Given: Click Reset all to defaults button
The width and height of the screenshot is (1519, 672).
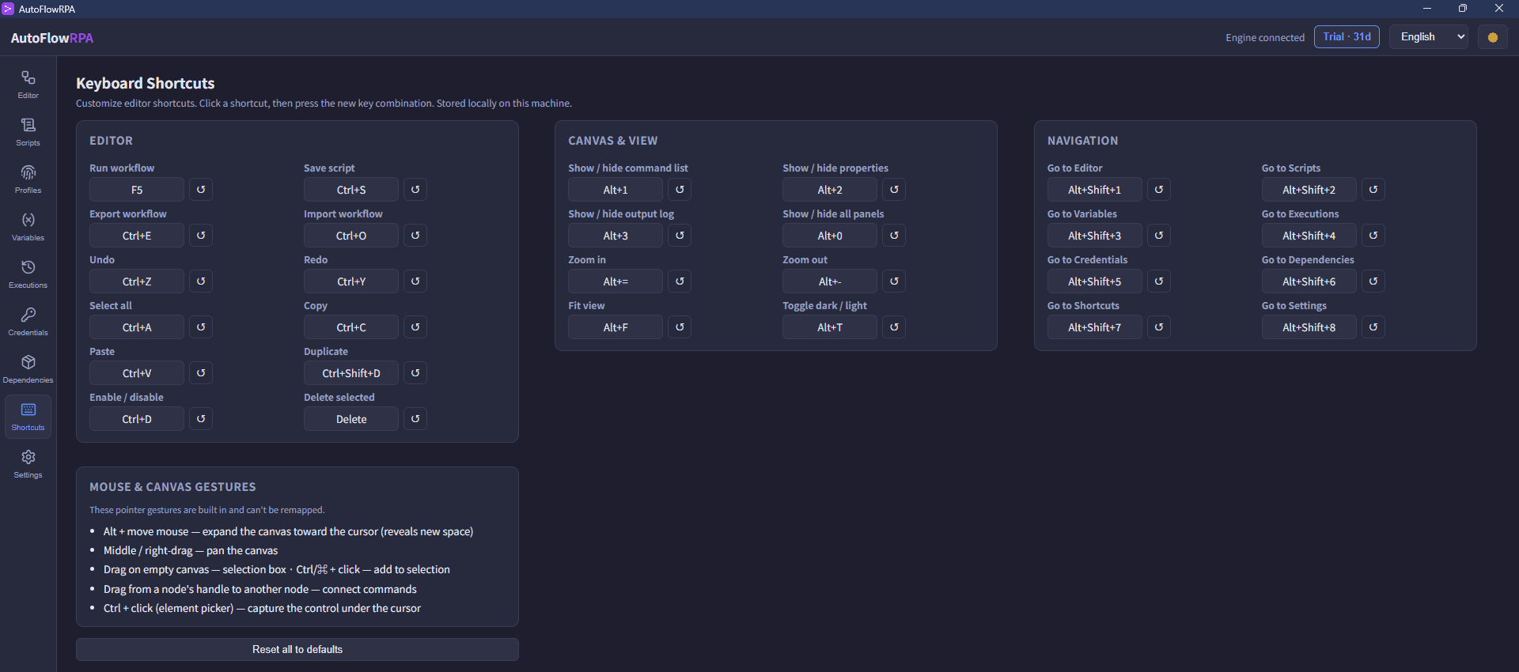Looking at the screenshot, I should pos(297,649).
